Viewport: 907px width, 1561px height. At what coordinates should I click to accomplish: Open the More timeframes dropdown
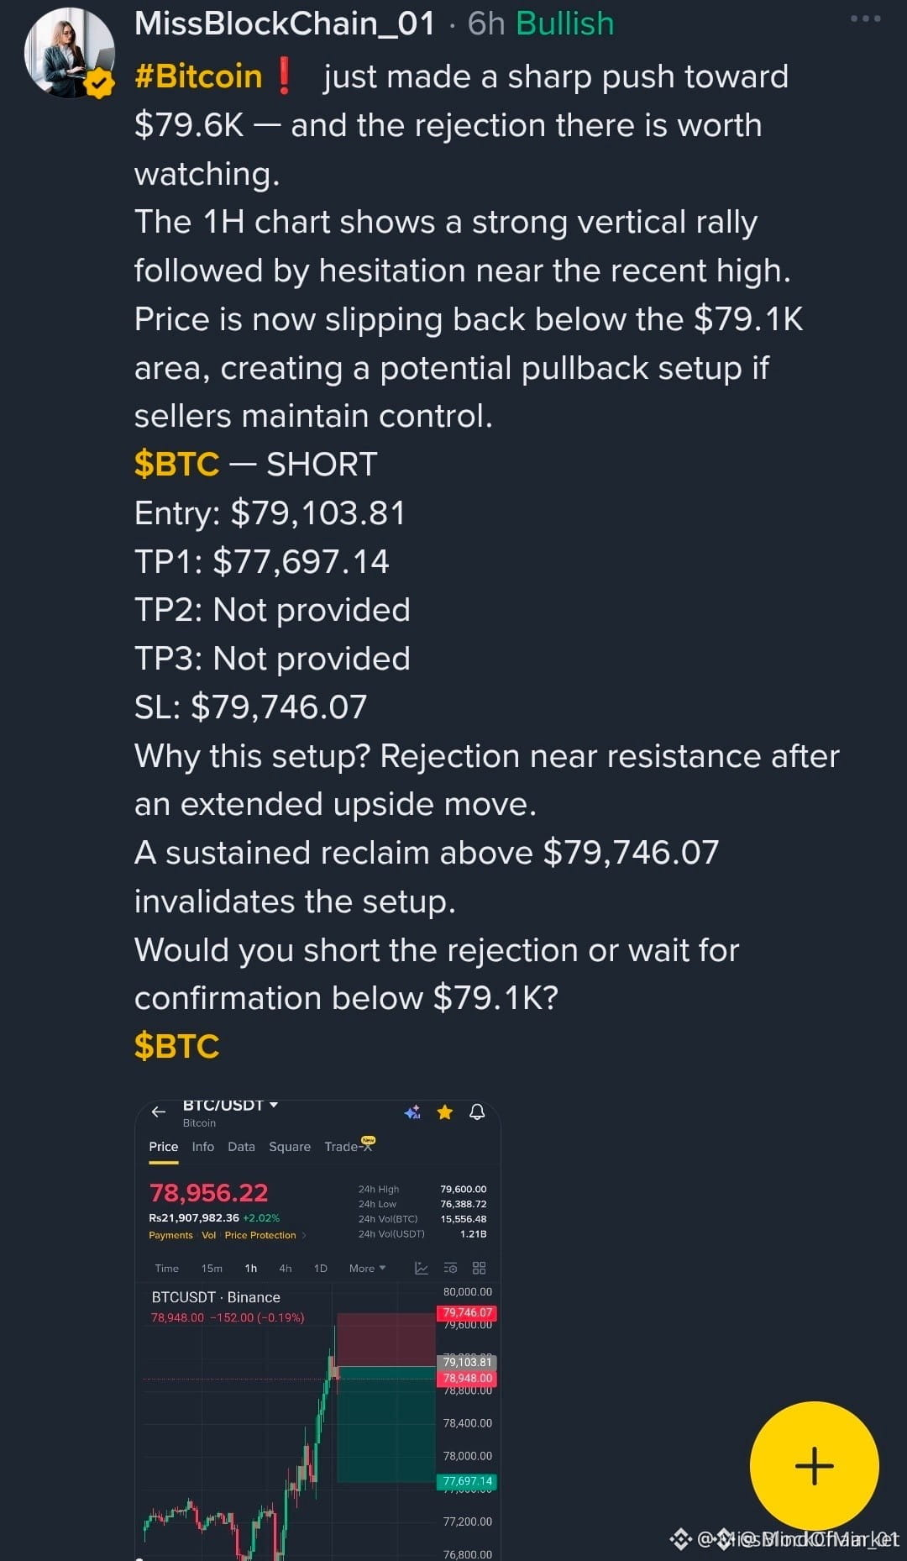pyautogui.click(x=367, y=1268)
